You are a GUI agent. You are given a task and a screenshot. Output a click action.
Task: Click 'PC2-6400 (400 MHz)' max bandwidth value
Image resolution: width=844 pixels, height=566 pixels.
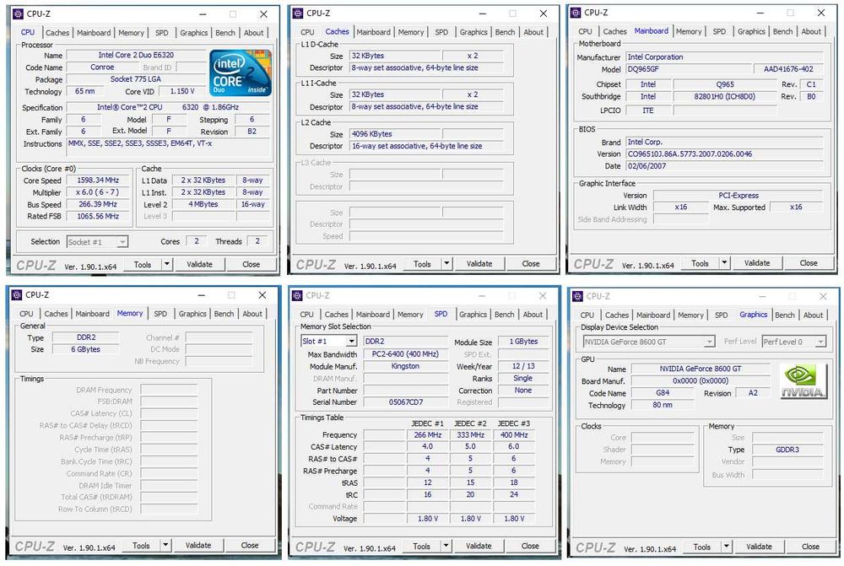click(406, 354)
